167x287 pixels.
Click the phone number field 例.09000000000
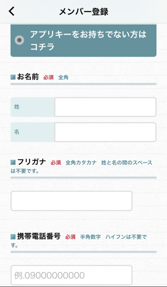[x=71, y=275]
